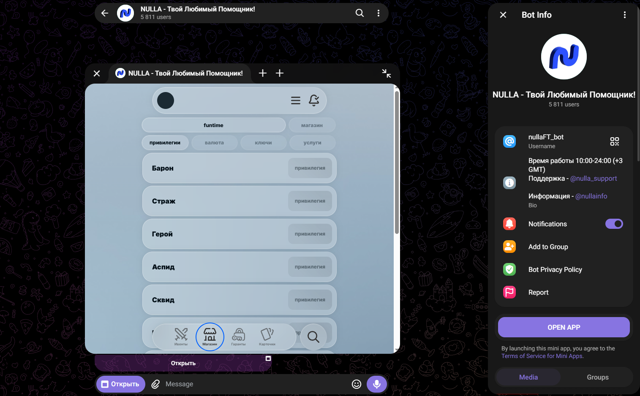This screenshot has width=640, height=396.
Task: Switch to the валюта category
Action: click(x=215, y=143)
